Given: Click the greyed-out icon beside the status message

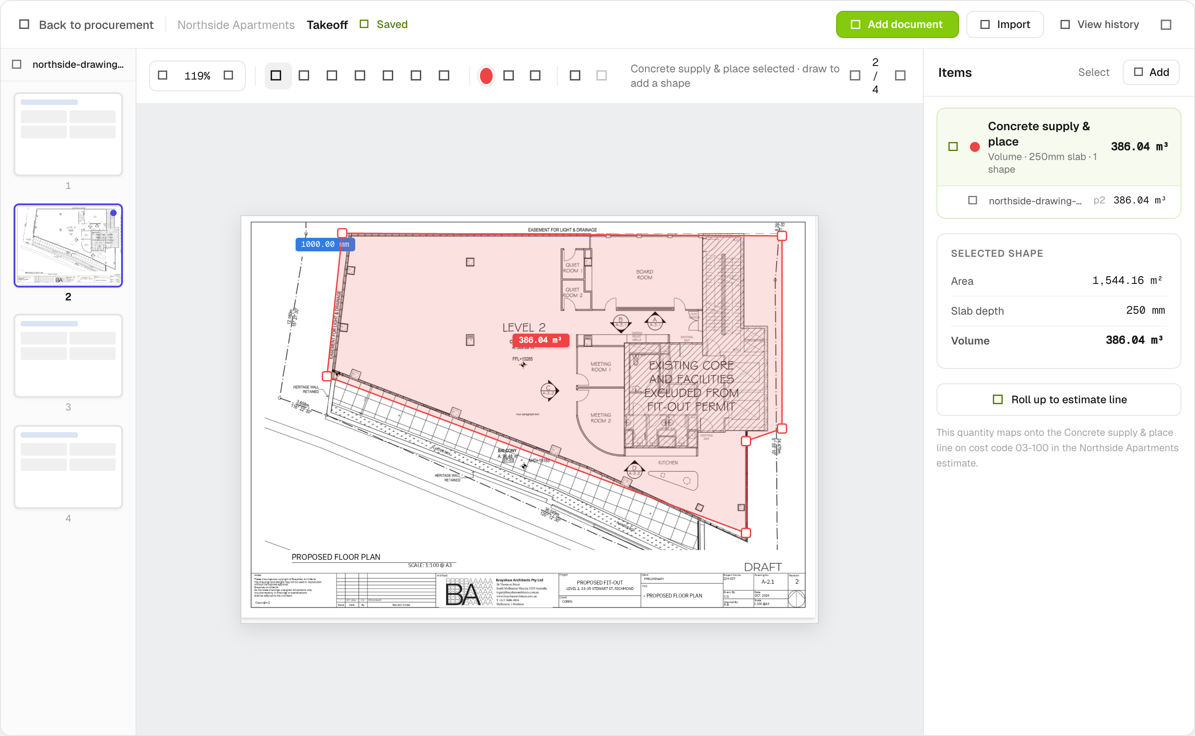Looking at the screenshot, I should [602, 75].
